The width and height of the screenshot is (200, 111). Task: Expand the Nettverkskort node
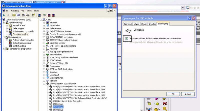click(44, 55)
